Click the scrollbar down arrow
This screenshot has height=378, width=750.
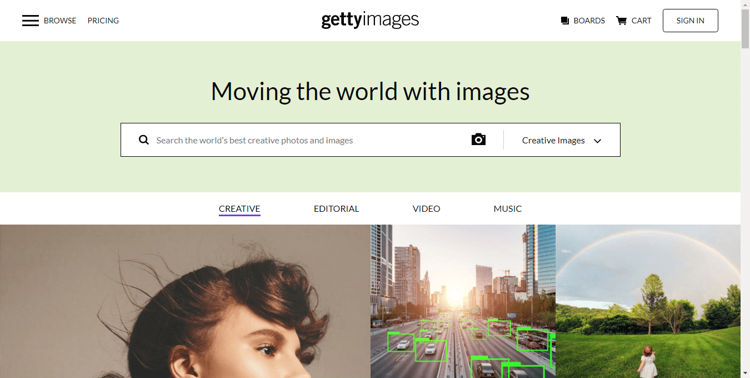[745, 373]
